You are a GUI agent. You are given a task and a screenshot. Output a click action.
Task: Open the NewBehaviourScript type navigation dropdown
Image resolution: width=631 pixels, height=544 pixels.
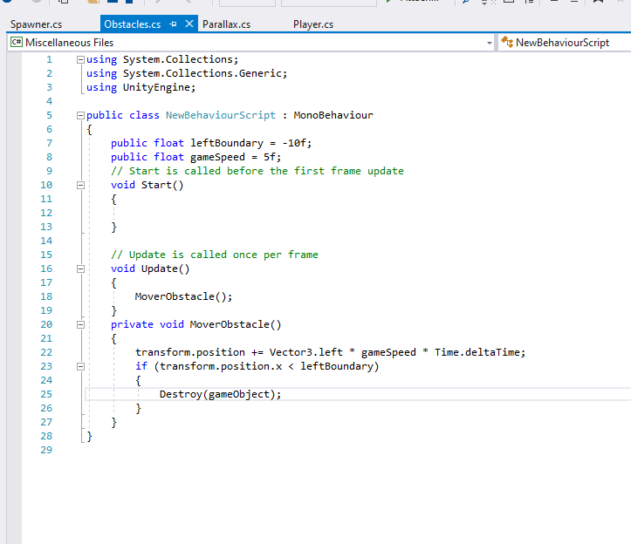point(563,43)
